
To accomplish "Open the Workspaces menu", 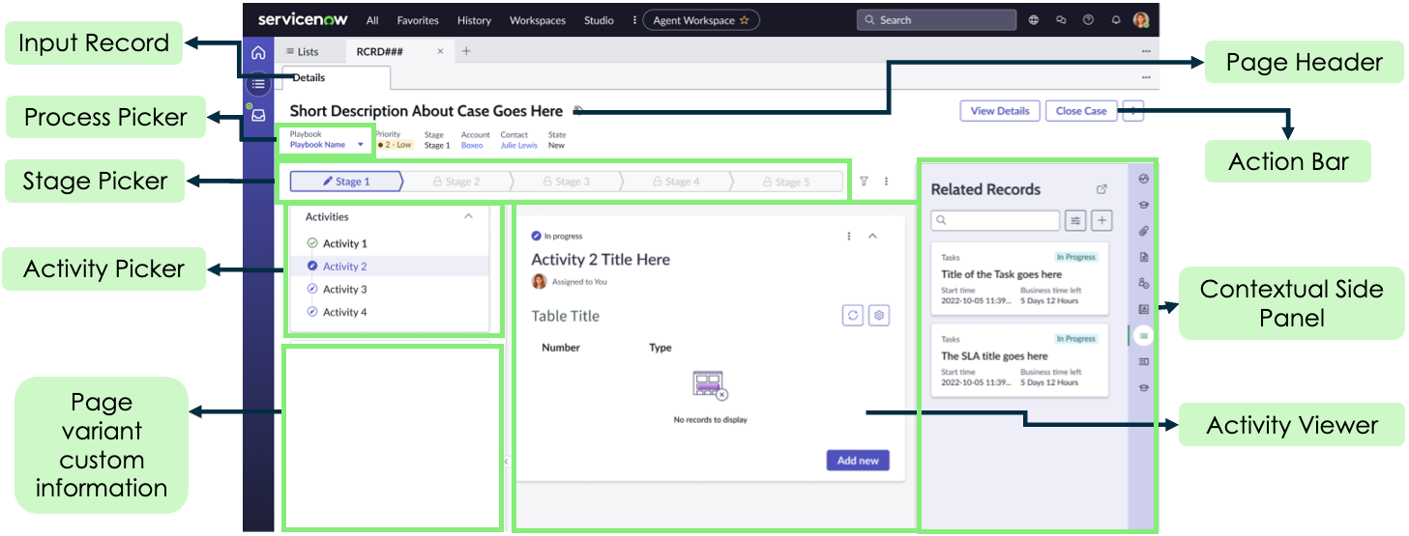I will (x=538, y=20).
